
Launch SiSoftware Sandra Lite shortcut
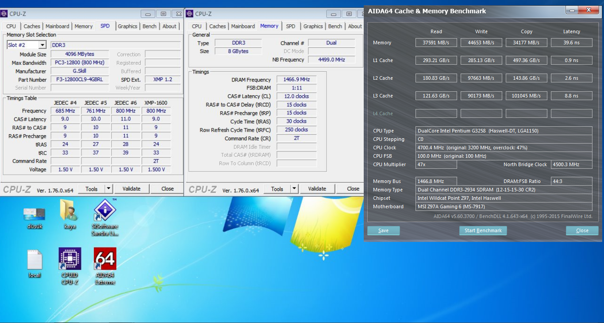[x=105, y=217]
